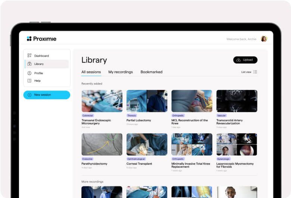Switch to the My recordings tab
291x198 pixels.
pyautogui.click(x=121, y=72)
